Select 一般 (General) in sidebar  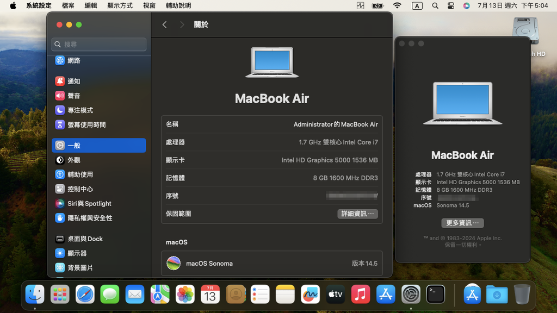pos(99,146)
